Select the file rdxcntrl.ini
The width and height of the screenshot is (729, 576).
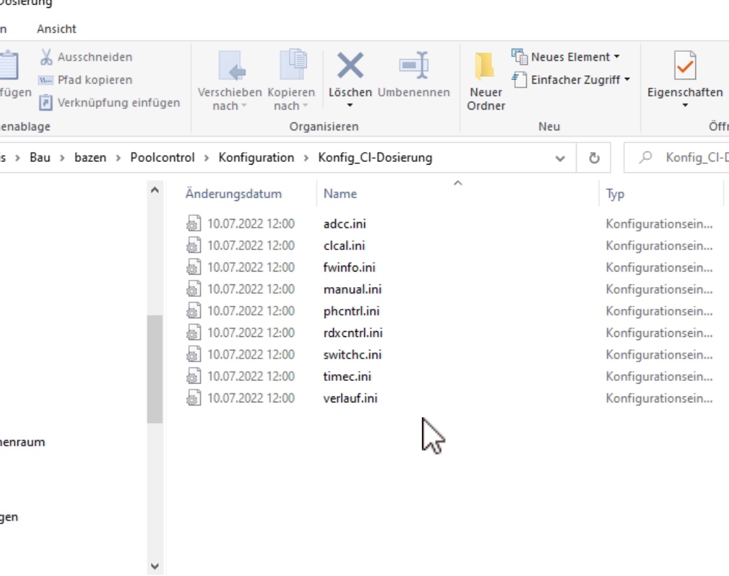(353, 333)
